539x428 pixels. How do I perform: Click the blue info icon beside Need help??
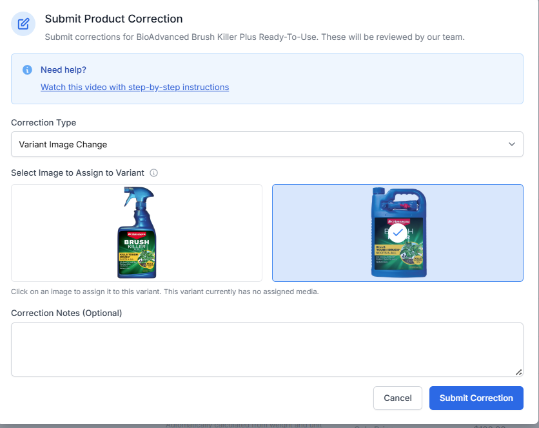(27, 70)
